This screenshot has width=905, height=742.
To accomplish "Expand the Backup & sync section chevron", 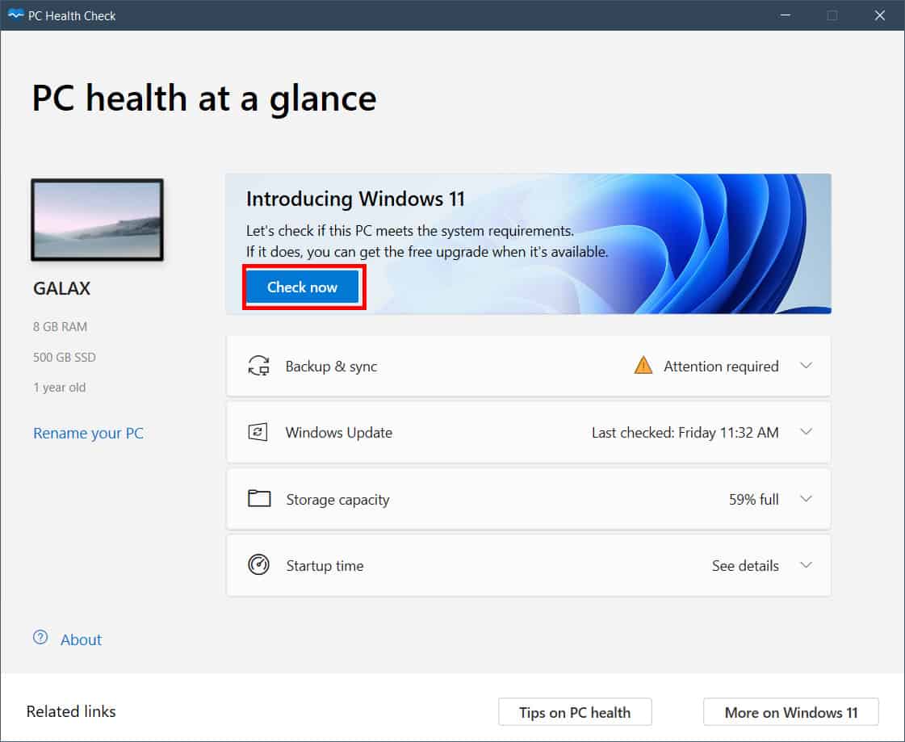I will click(806, 366).
